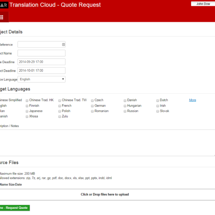Viewport: 215px width, 215px height.
Task: Toggle the Russian checkbox
Action: click(125, 111)
